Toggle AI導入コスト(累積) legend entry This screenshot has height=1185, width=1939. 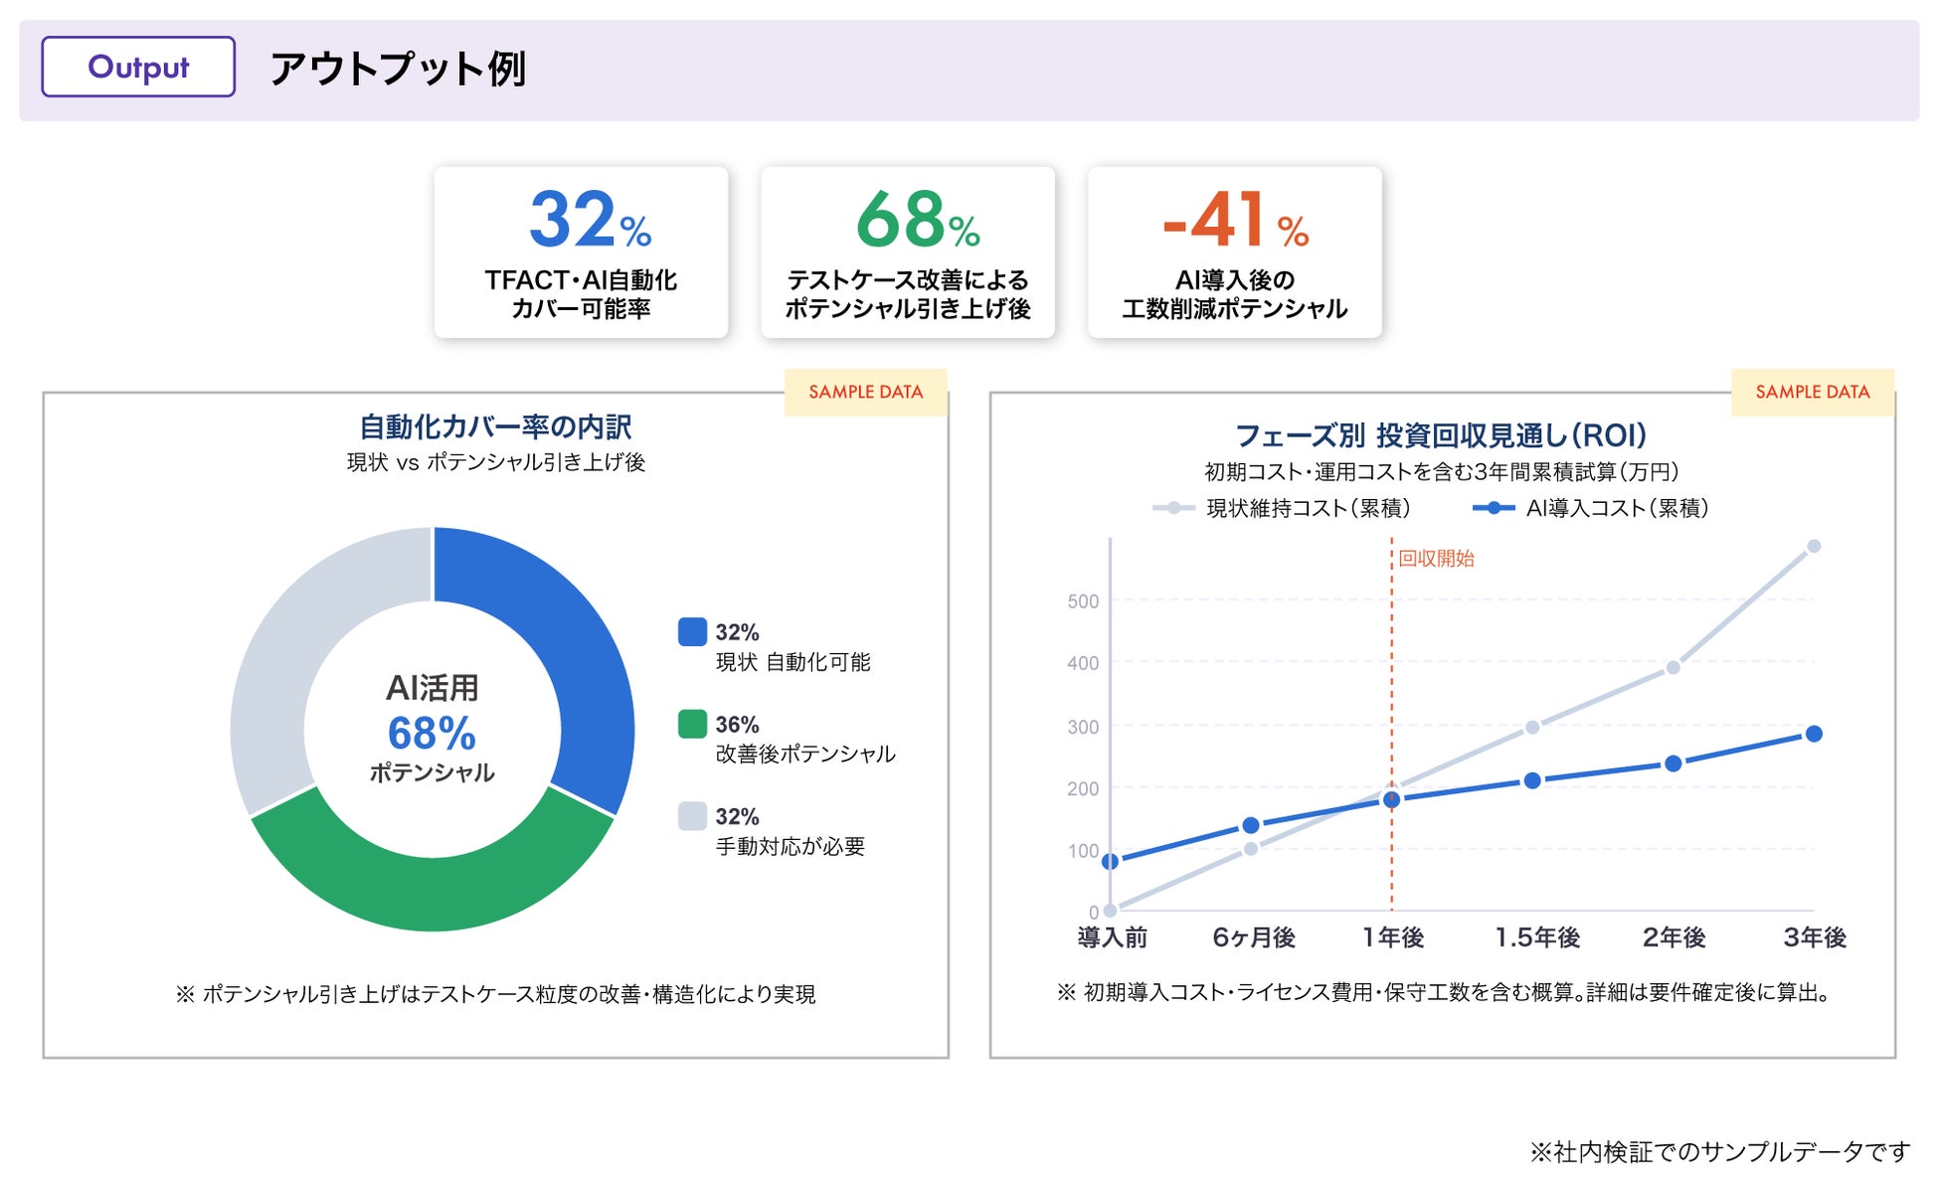[1591, 508]
